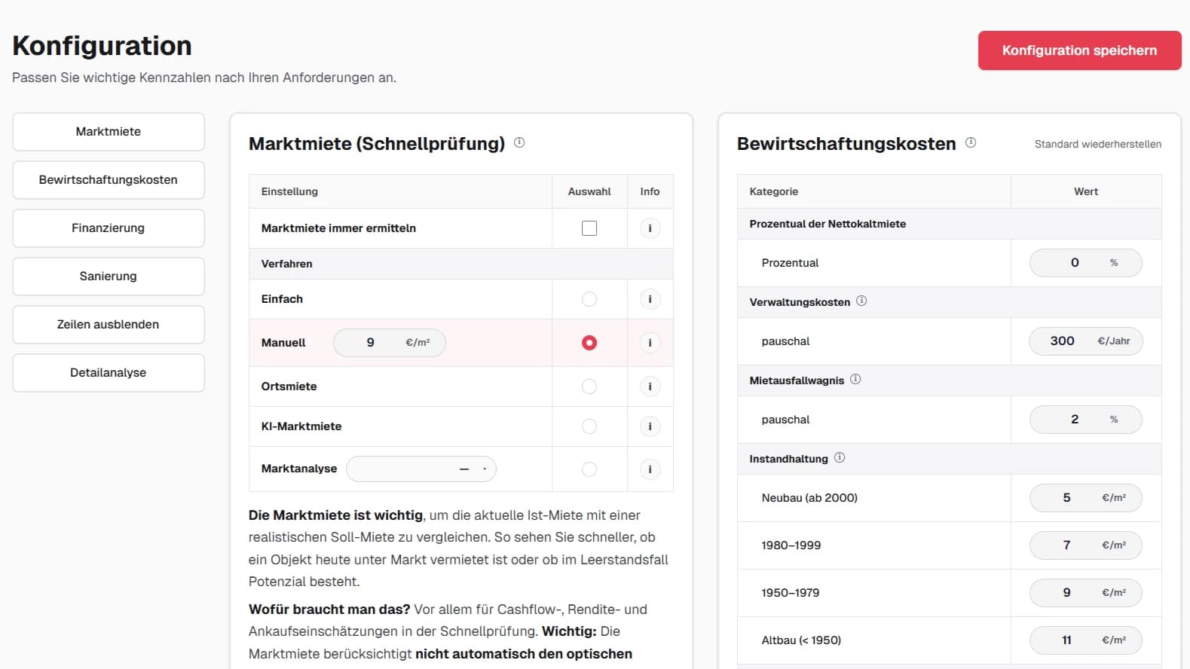Screen dimensions: 1190x669
Task: Show info for KI-Marktmiete method
Action: [650, 426]
